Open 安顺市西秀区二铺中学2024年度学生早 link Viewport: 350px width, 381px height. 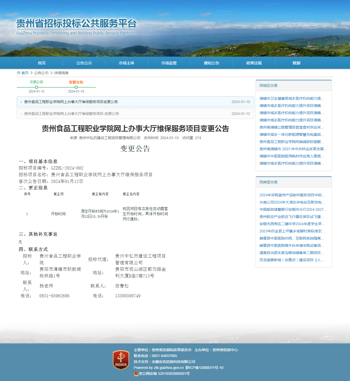pyautogui.click(x=292, y=224)
